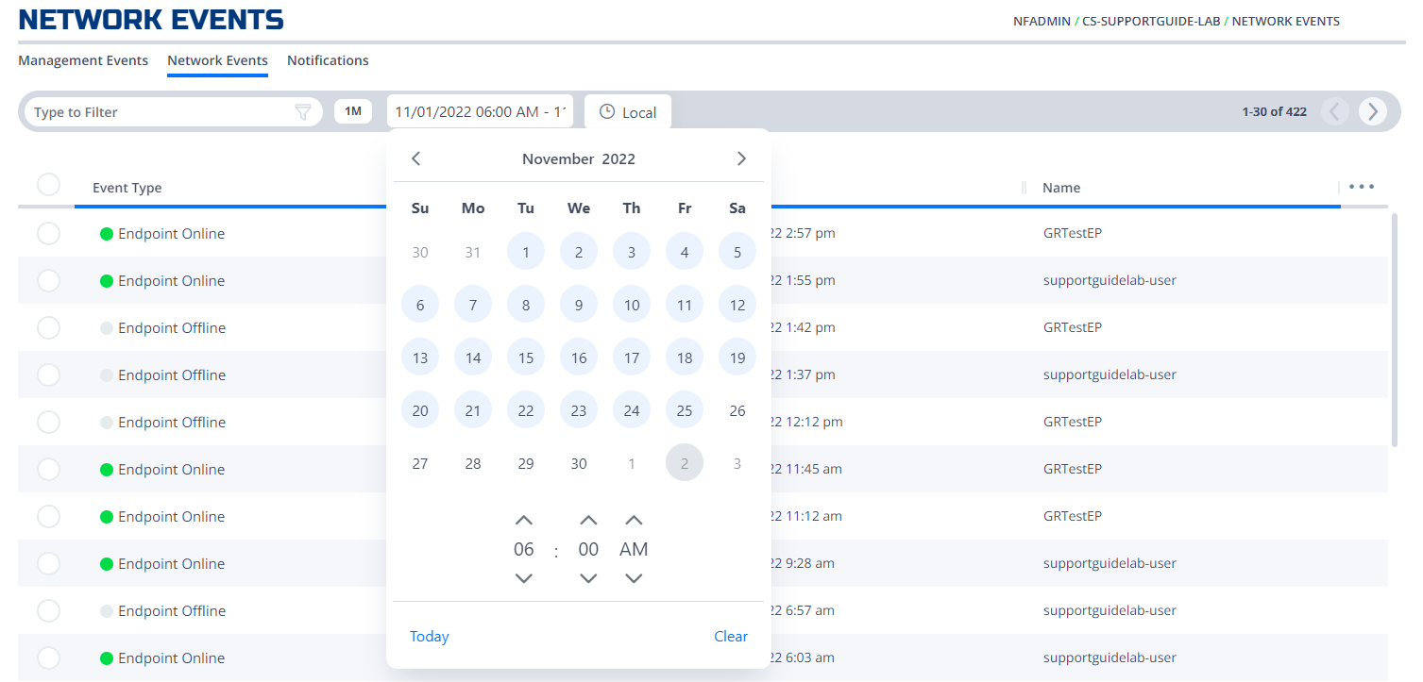Increase the hour value
The image size is (1423, 682).
coord(524,520)
